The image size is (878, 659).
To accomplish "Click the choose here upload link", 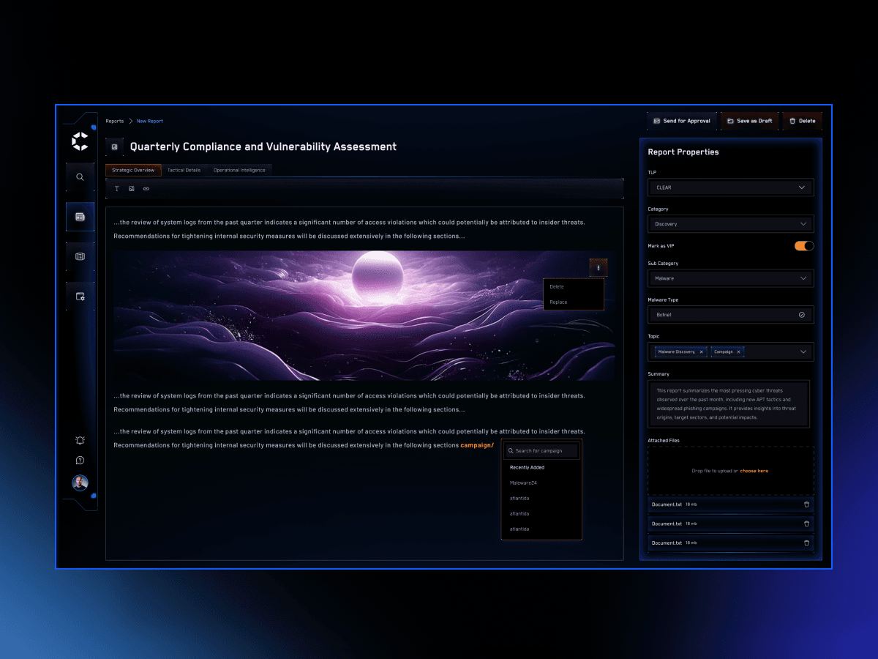I will [754, 471].
